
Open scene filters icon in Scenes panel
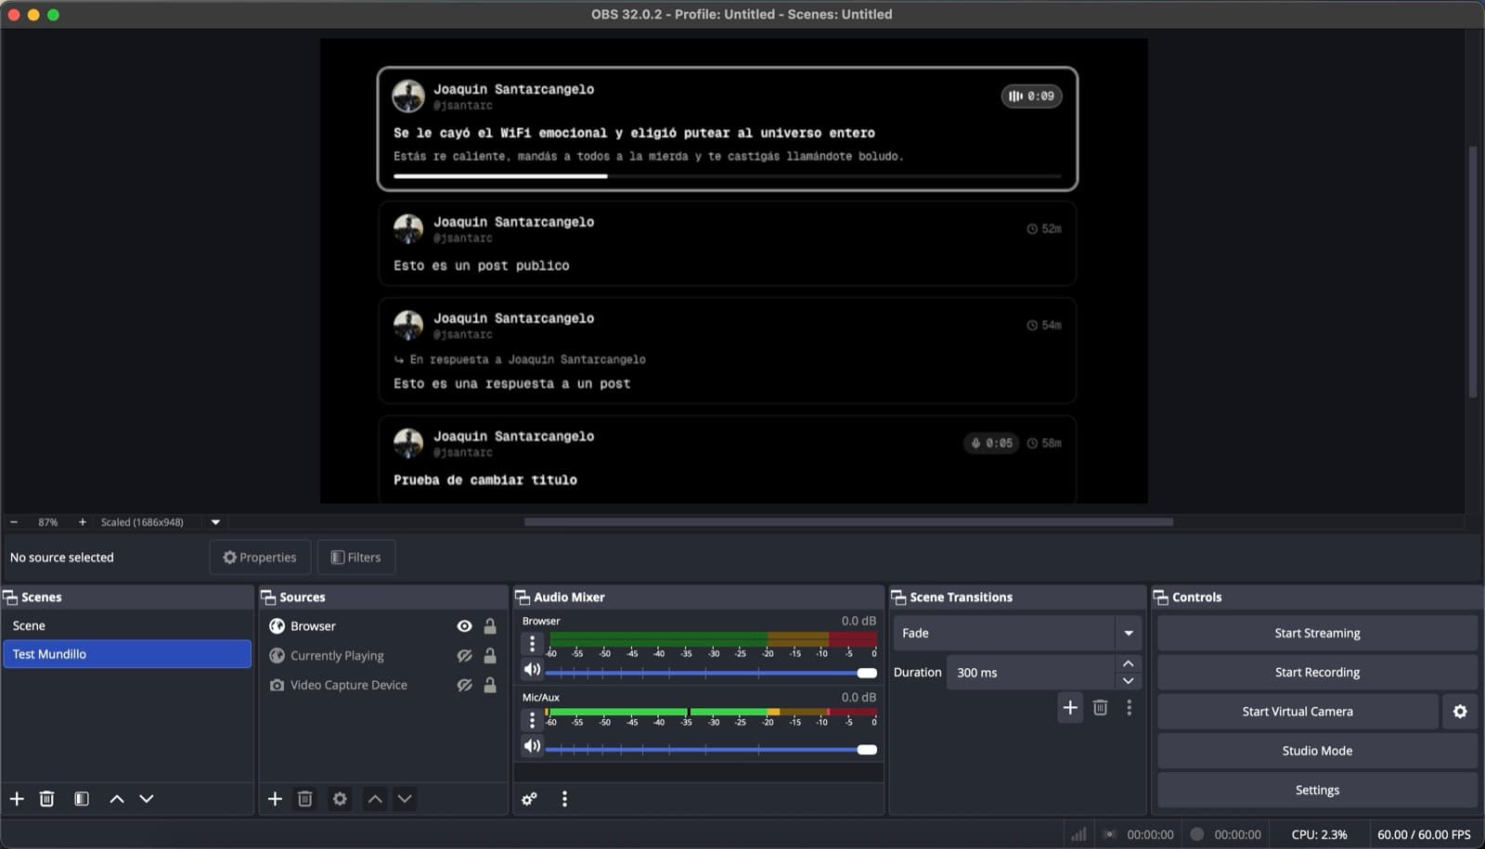click(82, 799)
